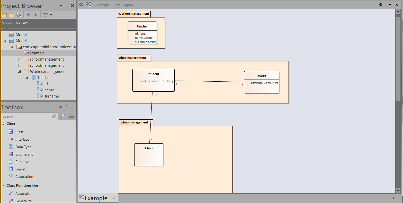Click the diagram's vertical scrollbar down arrow
The height and width of the screenshot is (203, 403).
(398, 191)
